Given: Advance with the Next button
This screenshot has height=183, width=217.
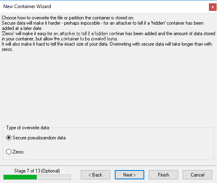Looking at the screenshot, I should (x=129, y=175).
